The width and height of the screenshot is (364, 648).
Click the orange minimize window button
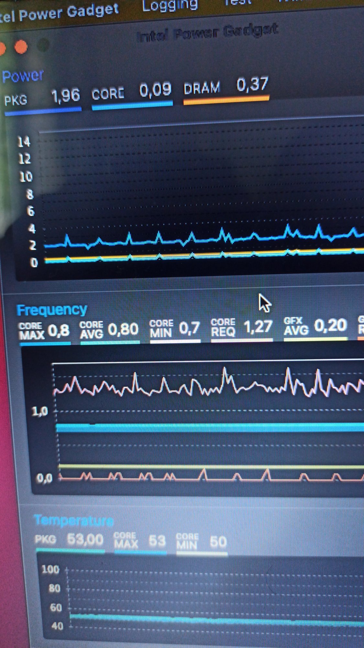[21, 47]
